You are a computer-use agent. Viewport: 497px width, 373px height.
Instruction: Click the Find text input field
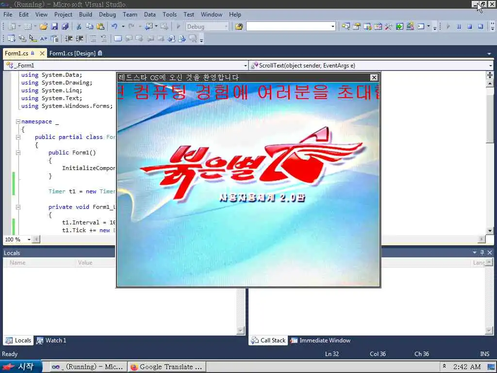pos(288,27)
